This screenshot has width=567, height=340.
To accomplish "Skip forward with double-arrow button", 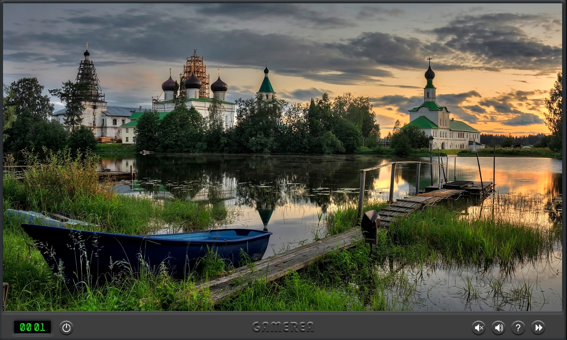I will [x=538, y=328].
